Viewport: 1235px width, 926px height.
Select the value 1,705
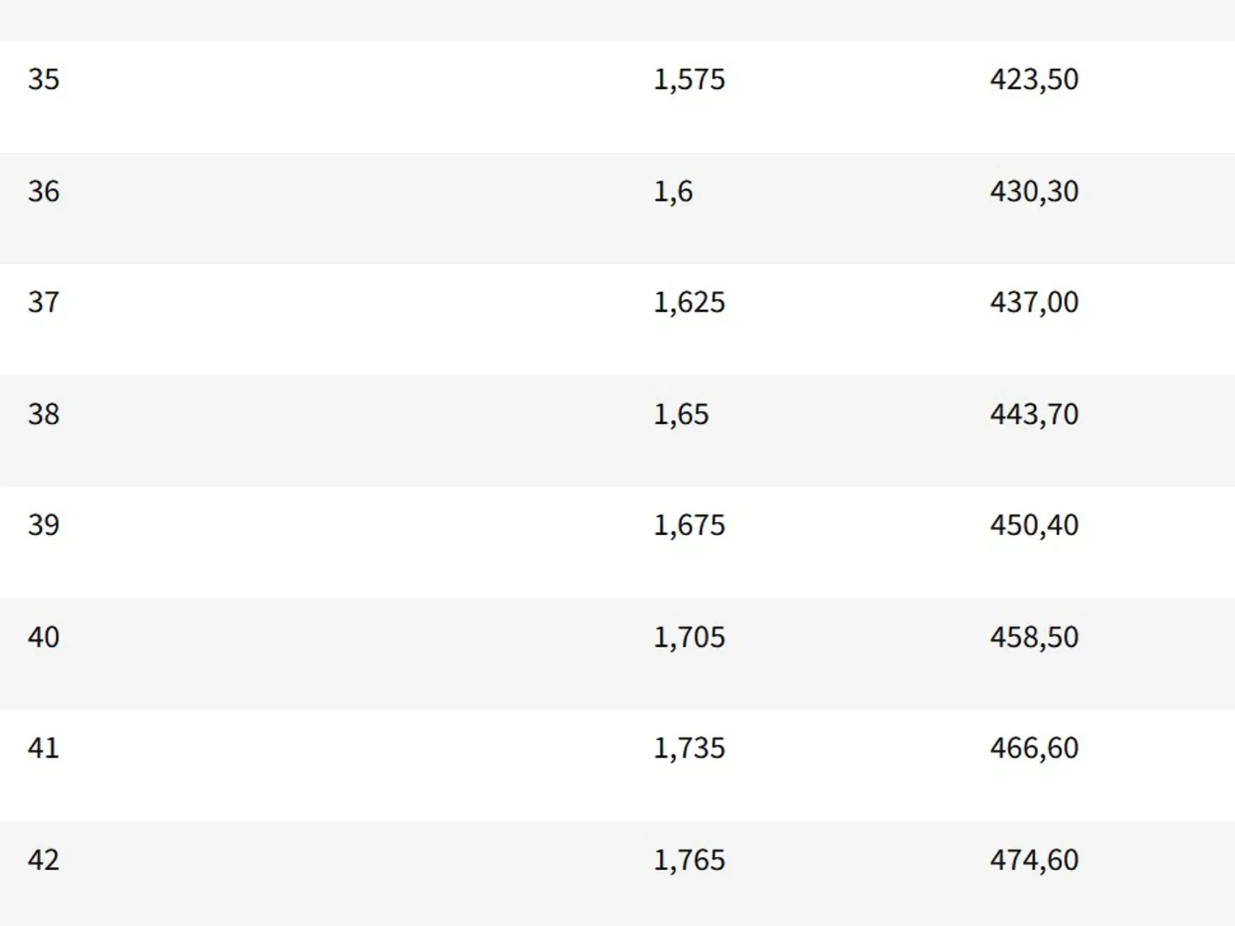(x=689, y=637)
